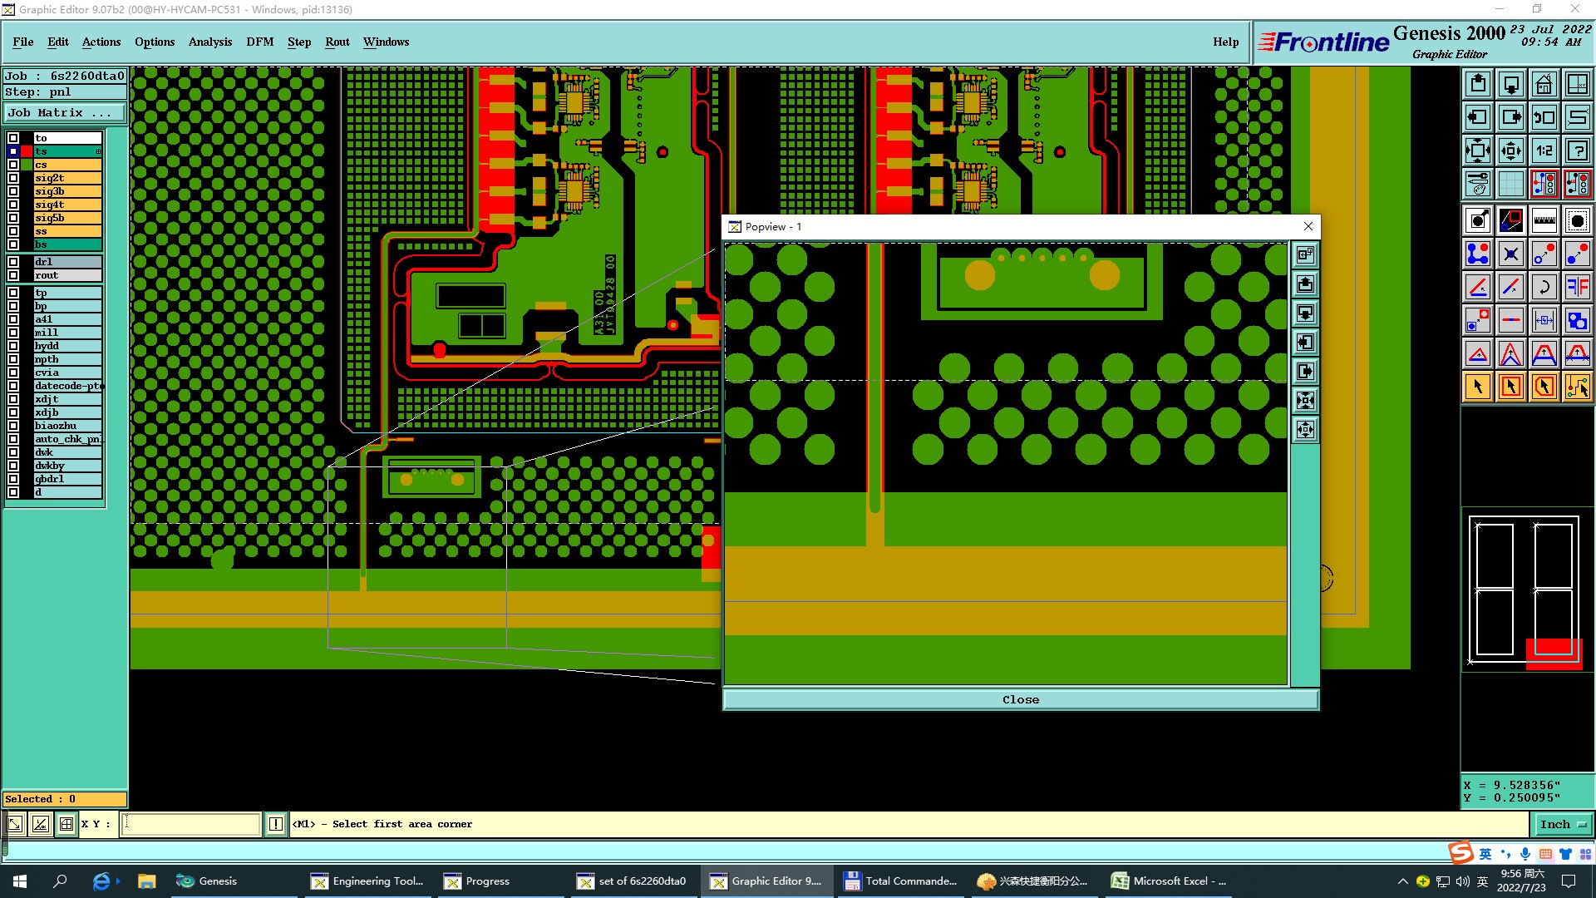Open the Job Matrix selector
Screen dimensions: 1596x898
[x=64, y=113]
